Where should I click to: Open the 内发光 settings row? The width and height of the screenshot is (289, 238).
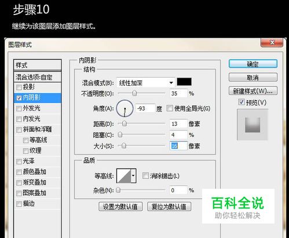pos(38,119)
